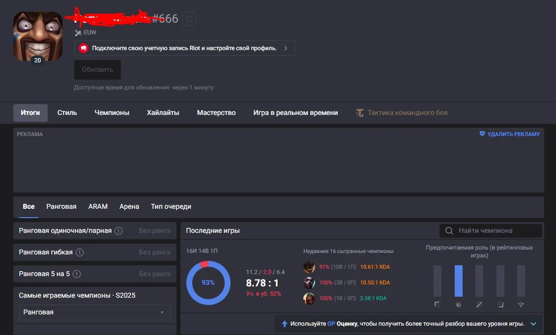Click the jungle role icon
Screen dimensions: 556x335
pyautogui.click(x=459, y=305)
